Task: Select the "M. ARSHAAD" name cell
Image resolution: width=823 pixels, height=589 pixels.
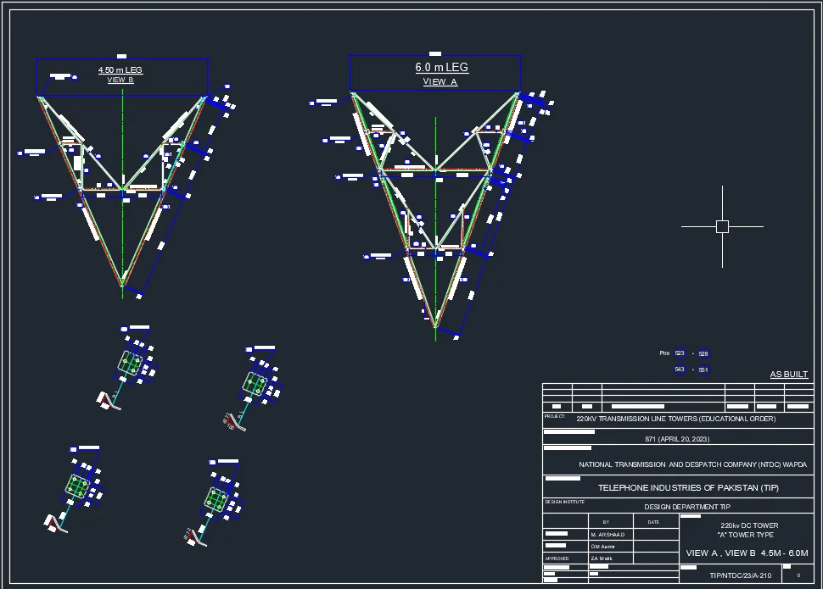Action: [607, 535]
